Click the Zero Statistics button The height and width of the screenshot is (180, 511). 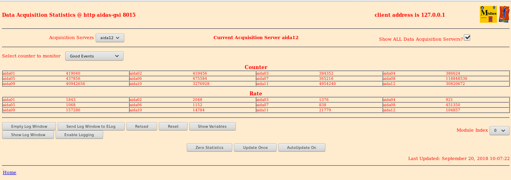[x=210, y=148]
